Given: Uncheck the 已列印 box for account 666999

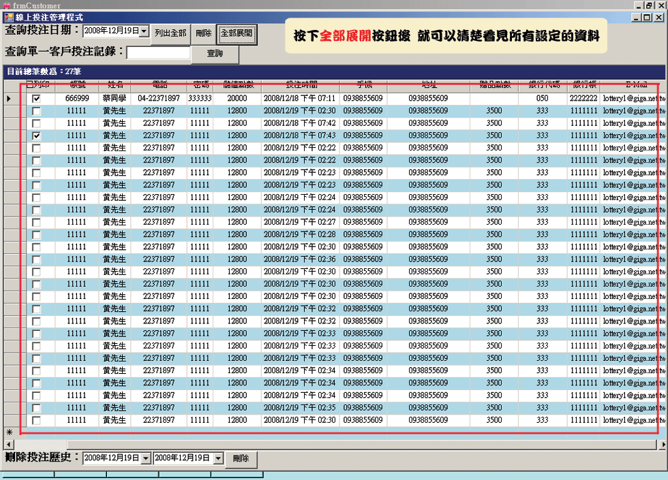Looking at the screenshot, I should click(x=37, y=99).
